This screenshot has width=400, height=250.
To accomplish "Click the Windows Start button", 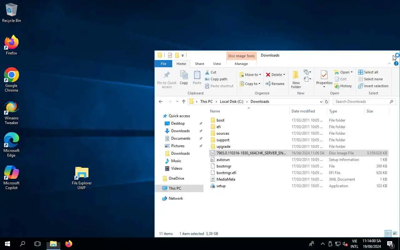I will 7,244.
